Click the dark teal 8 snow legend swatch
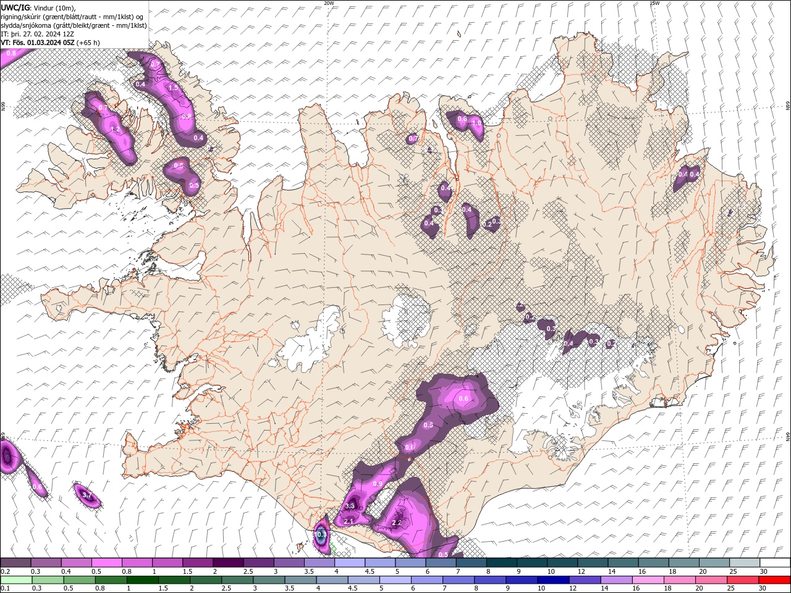This screenshot has width=791, height=593. pos(502,563)
